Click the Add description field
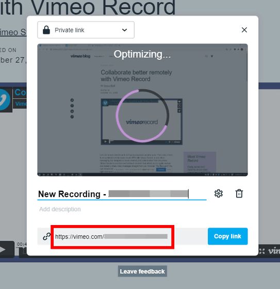This screenshot has width=280, height=289. point(60,209)
